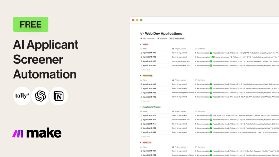Click person icon next to Applicant #42
Image resolution: width=279 pixels, height=157 pixels.
click(x=141, y=133)
